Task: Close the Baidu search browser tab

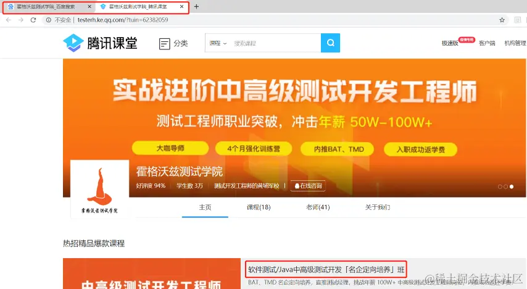Action: click(89, 7)
